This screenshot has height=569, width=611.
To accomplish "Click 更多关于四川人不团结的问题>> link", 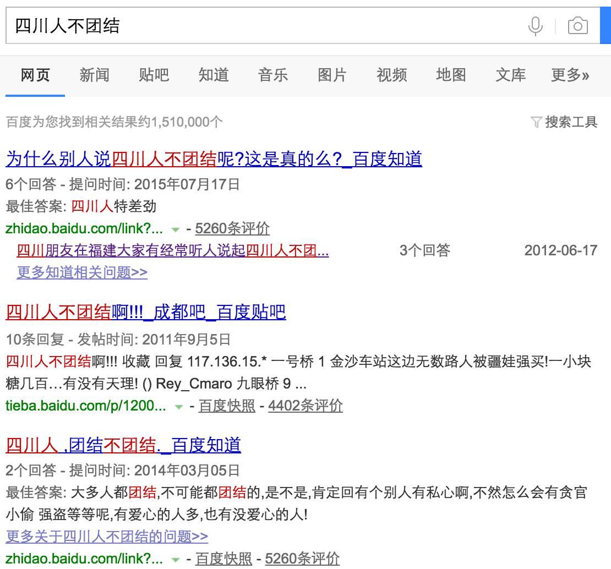I will tap(107, 537).
